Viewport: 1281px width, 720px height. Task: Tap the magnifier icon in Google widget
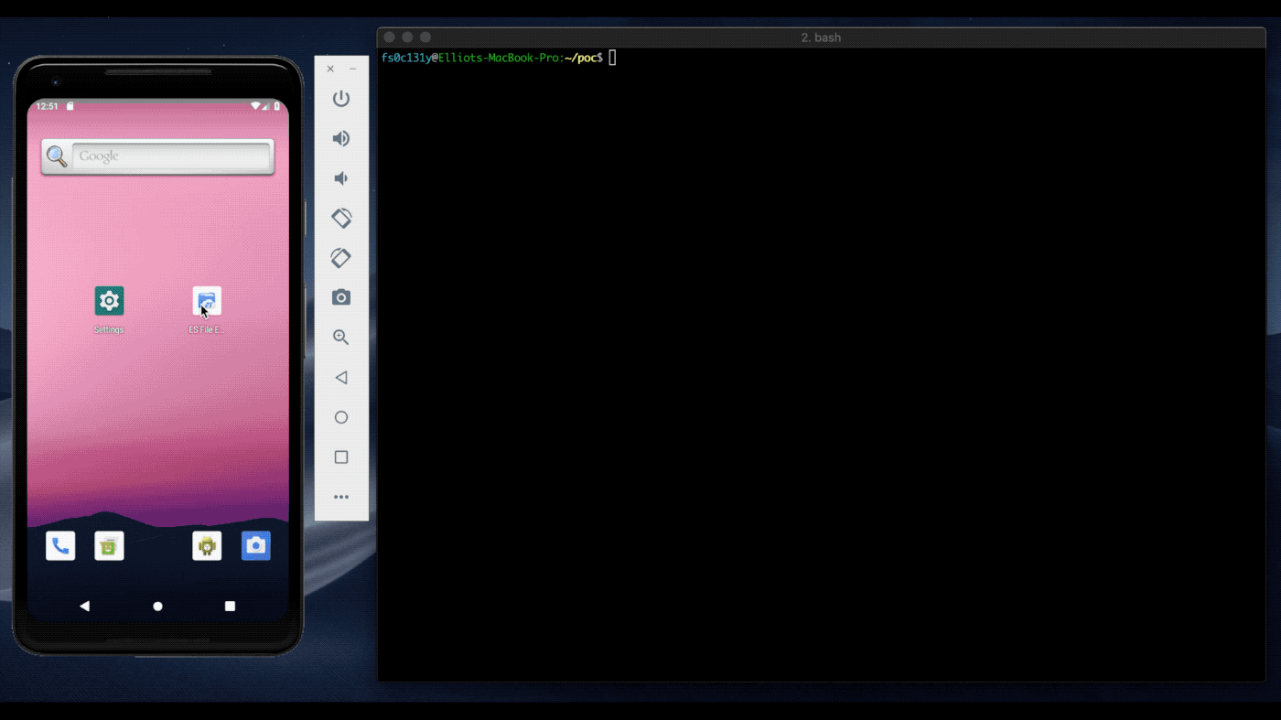[x=57, y=156]
